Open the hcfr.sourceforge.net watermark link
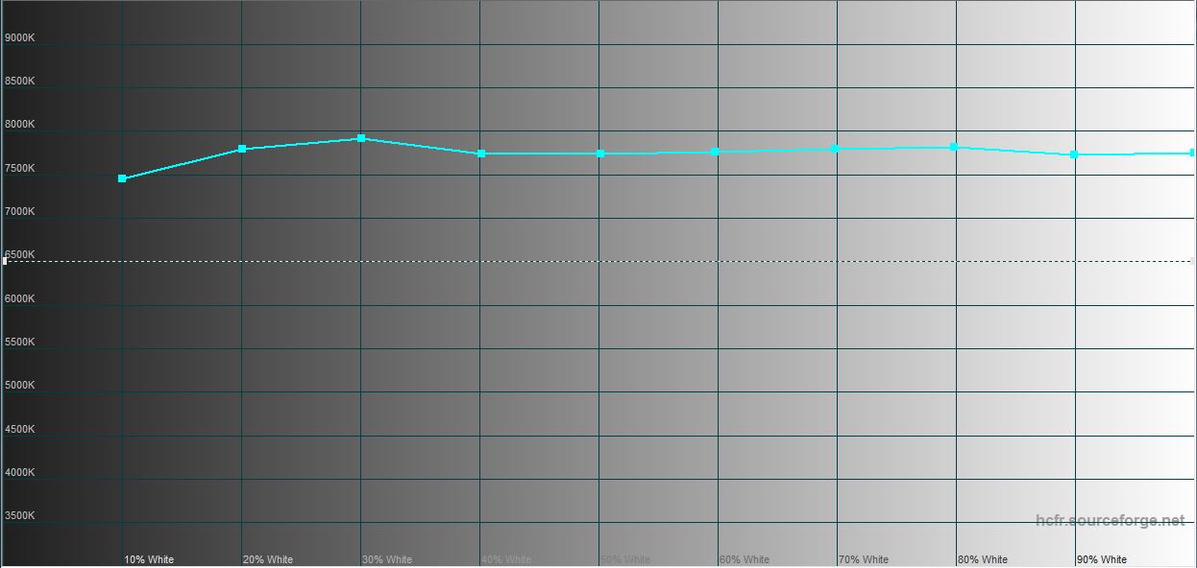 (x=1110, y=520)
